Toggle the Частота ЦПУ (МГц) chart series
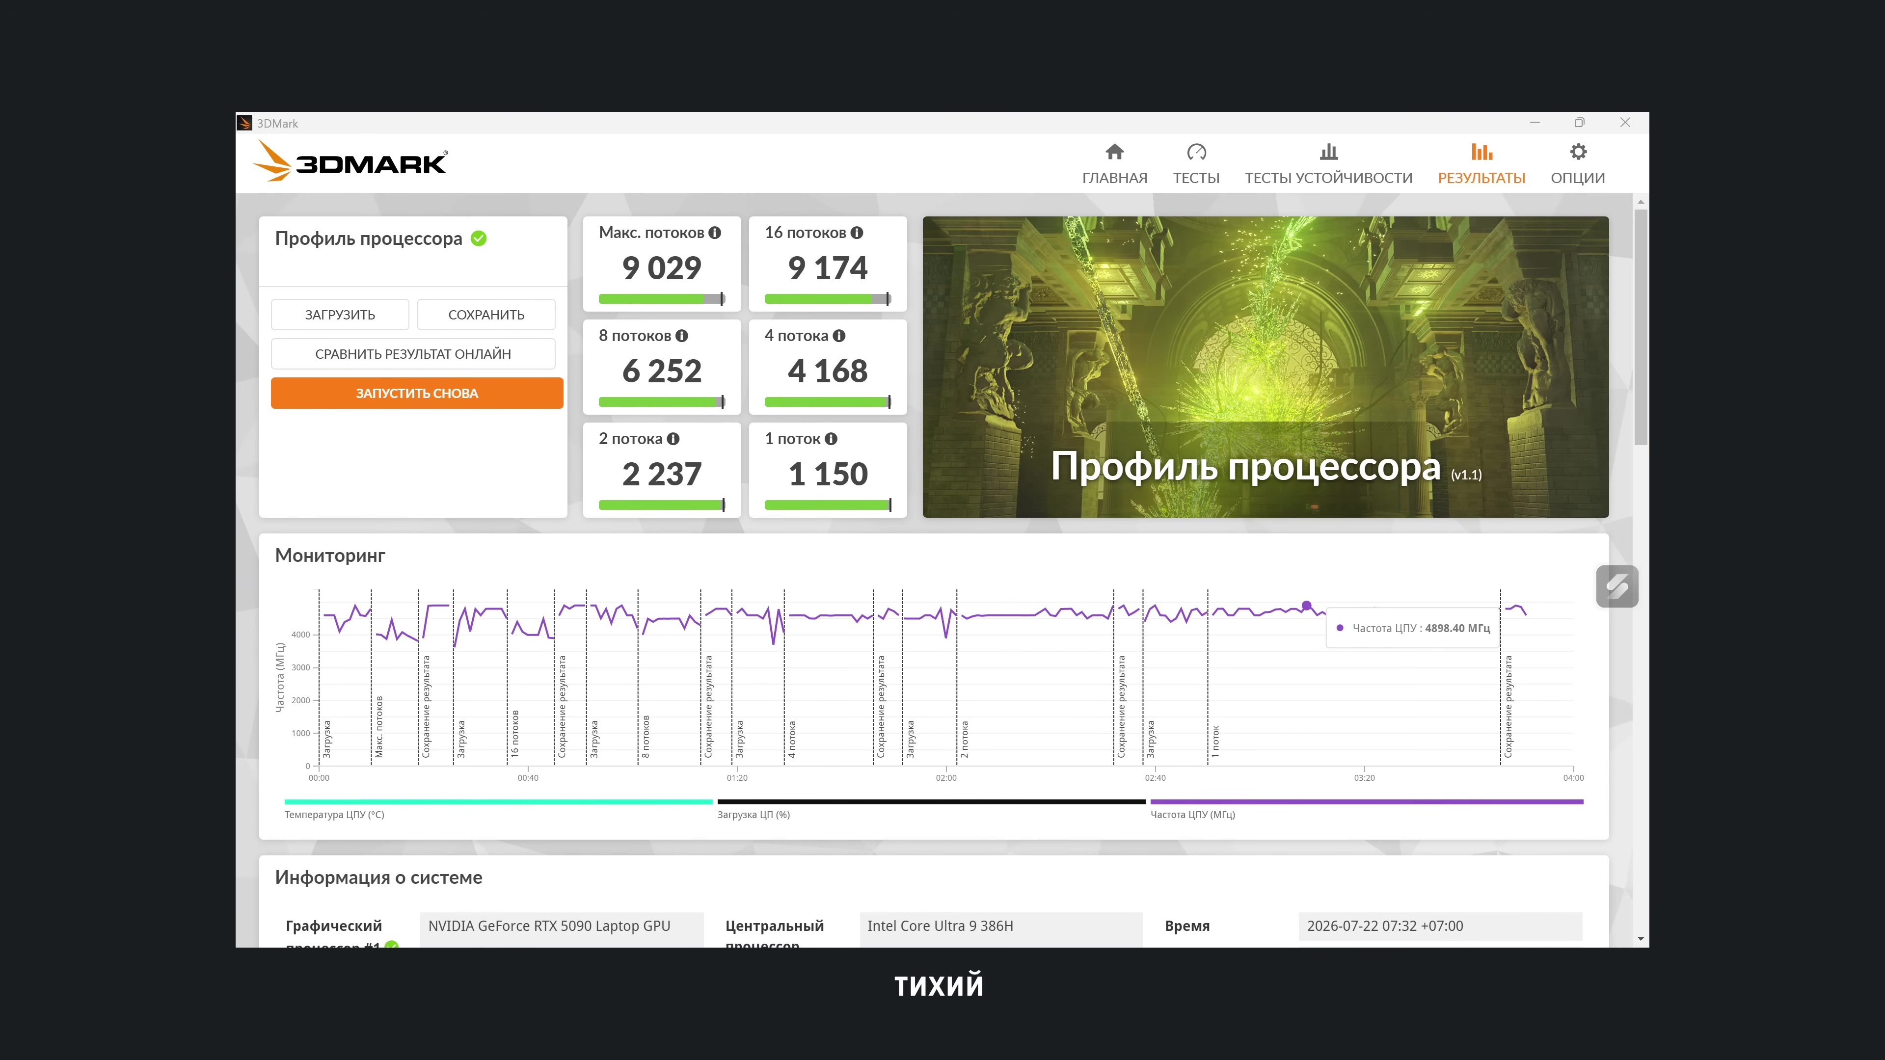 [1367, 808]
